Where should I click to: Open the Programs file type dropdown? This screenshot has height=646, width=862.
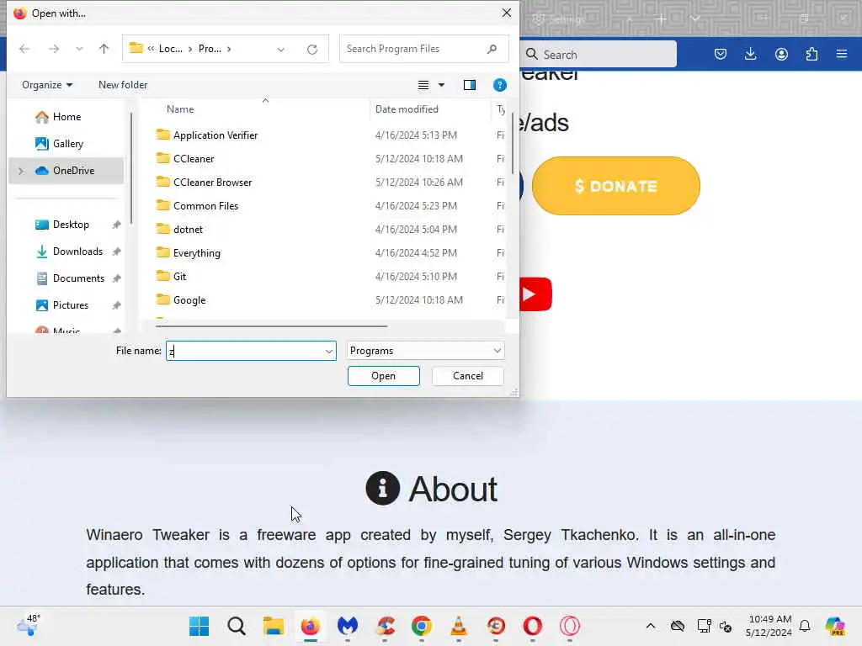coord(425,351)
